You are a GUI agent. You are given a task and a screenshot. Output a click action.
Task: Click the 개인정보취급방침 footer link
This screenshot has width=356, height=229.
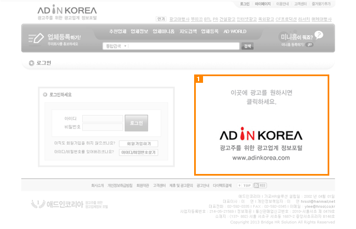coord(120,186)
